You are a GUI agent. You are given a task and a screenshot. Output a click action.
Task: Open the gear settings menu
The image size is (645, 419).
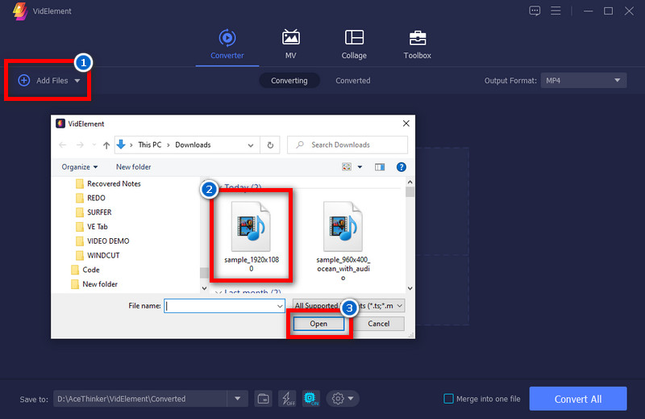[343, 399]
